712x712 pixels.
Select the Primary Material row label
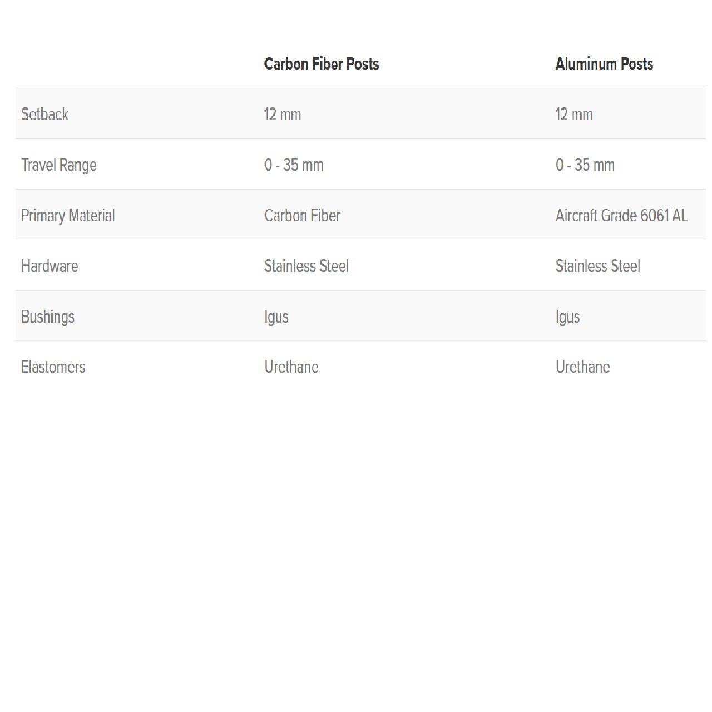tap(68, 216)
